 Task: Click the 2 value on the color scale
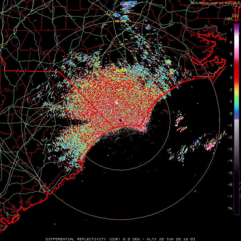[x=231, y=90]
